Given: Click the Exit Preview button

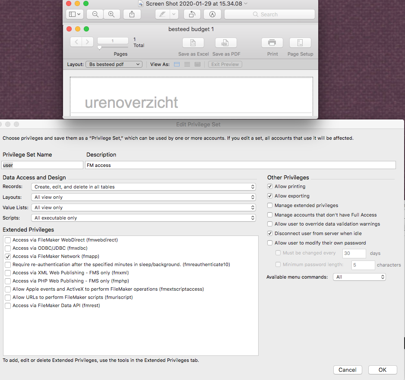Looking at the screenshot, I should coord(225,64).
